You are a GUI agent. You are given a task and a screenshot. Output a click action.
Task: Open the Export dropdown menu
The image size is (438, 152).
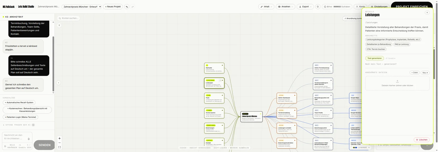pos(305,7)
